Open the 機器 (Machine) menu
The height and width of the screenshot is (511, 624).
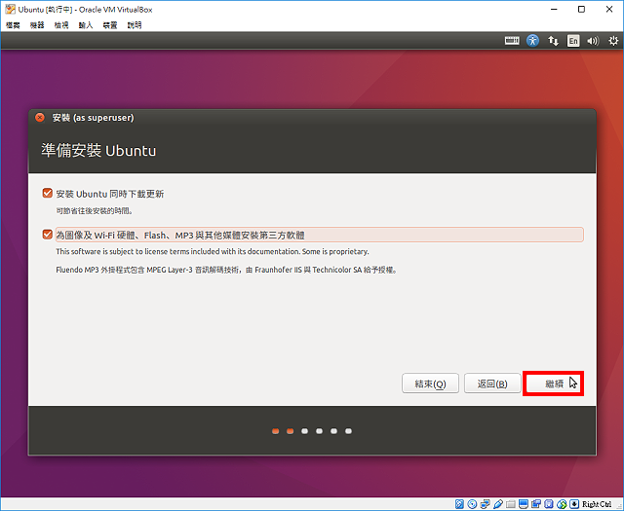(37, 25)
